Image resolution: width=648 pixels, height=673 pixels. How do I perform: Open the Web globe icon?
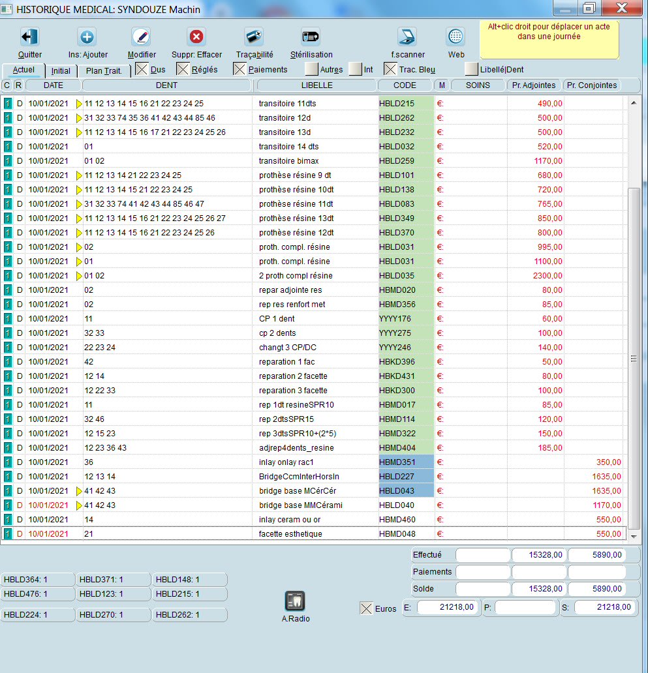click(x=455, y=37)
